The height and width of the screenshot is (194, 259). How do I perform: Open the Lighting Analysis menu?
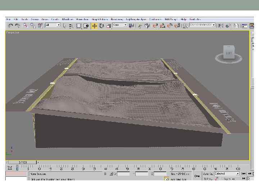tap(136, 19)
